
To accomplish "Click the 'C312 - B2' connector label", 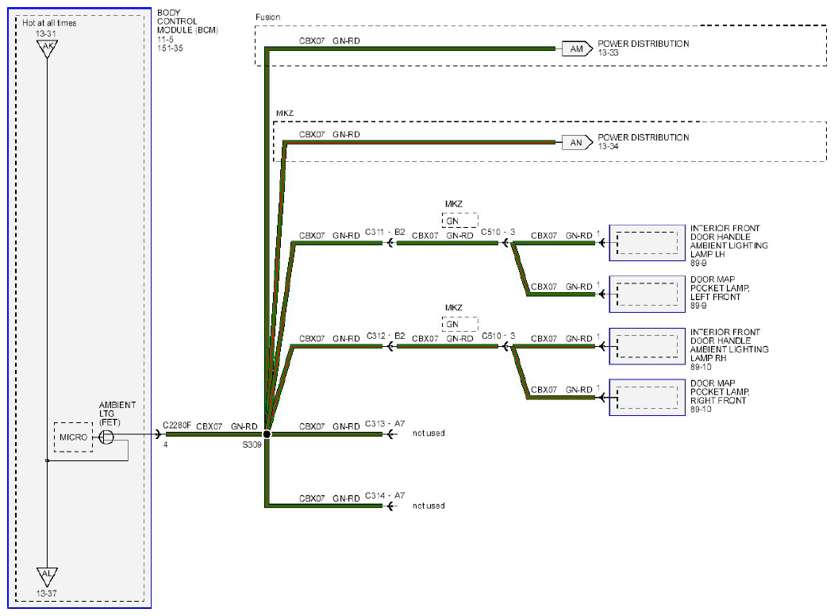I will click(x=386, y=337).
